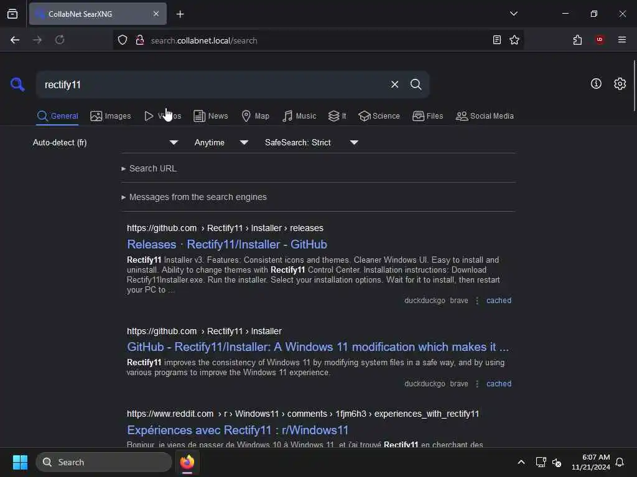637x477 pixels.
Task: Open network status tray icon
Action: [541, 462]
